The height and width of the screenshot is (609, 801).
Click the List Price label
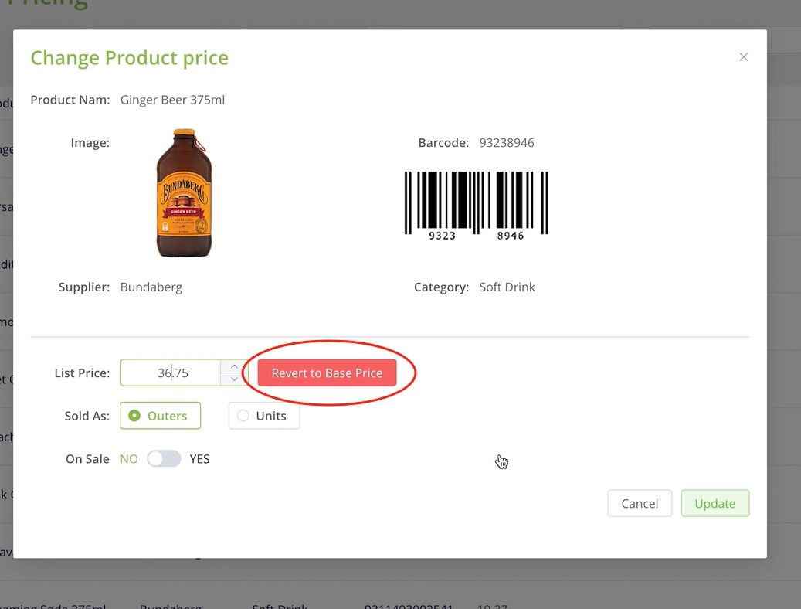click(x=82, y=373)
